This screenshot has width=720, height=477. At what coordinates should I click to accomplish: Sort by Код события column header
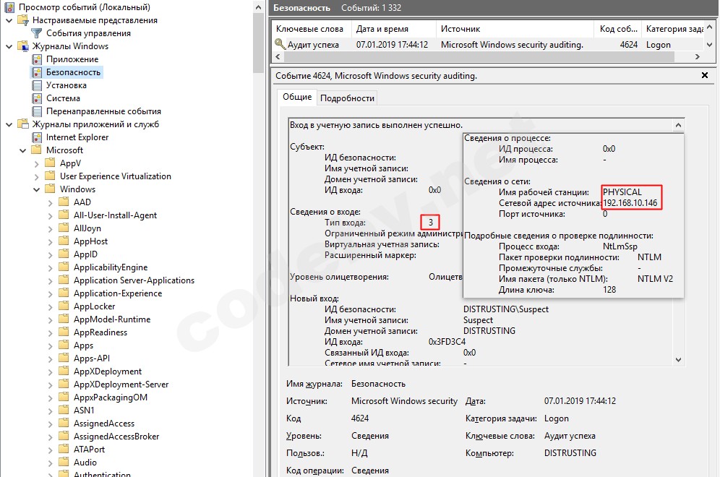click(x=617, y=29)
